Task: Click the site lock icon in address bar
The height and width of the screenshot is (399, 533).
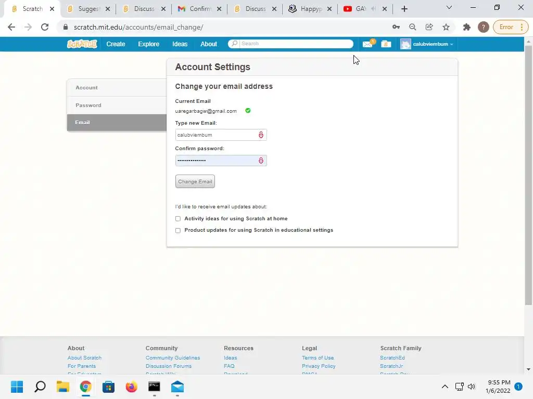Action: 66,27
